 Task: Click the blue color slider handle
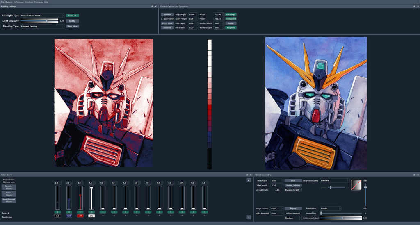pos(69,200)
